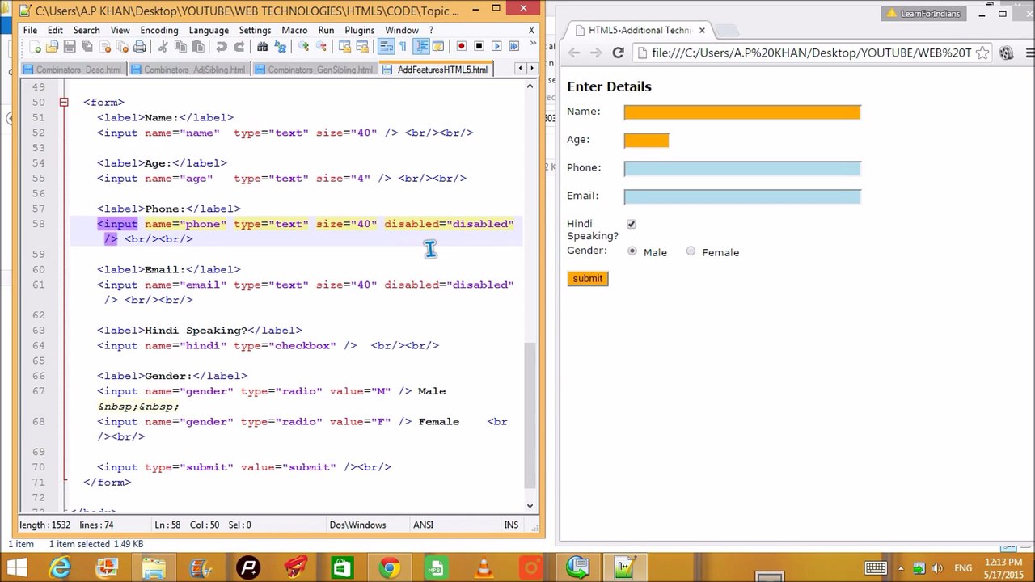The width and height of the screenshot is (1035, 582).
Task: Click the Copy toolbar icon
Action: (180, 47)
